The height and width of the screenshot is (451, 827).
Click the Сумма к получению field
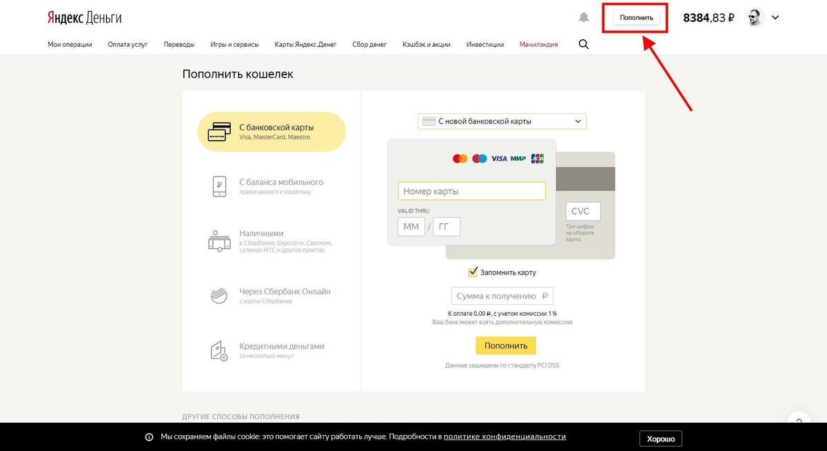502,296
